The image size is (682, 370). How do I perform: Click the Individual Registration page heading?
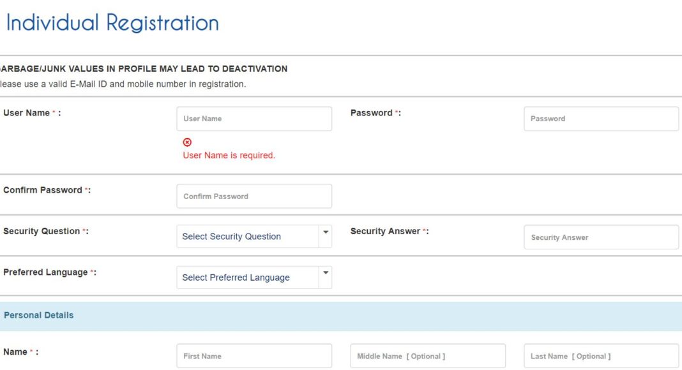(112, 23)
